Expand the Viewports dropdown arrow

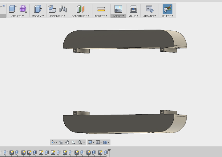tap(109, 143)
